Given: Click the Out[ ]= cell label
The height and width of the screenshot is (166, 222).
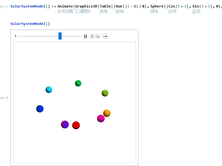Looking at the screenshot, I should pos(4,97).
